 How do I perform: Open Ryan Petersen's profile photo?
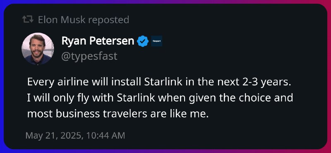pos(38,49)
